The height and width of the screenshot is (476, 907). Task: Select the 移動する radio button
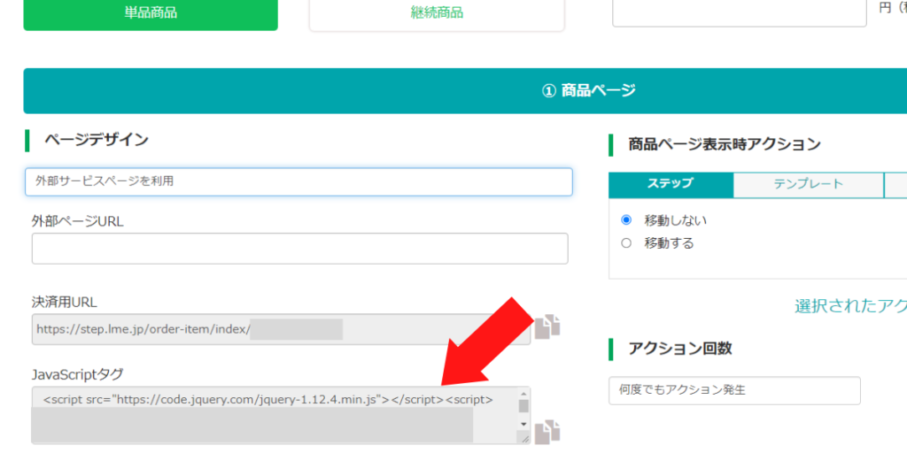click(x=626, y=243)
